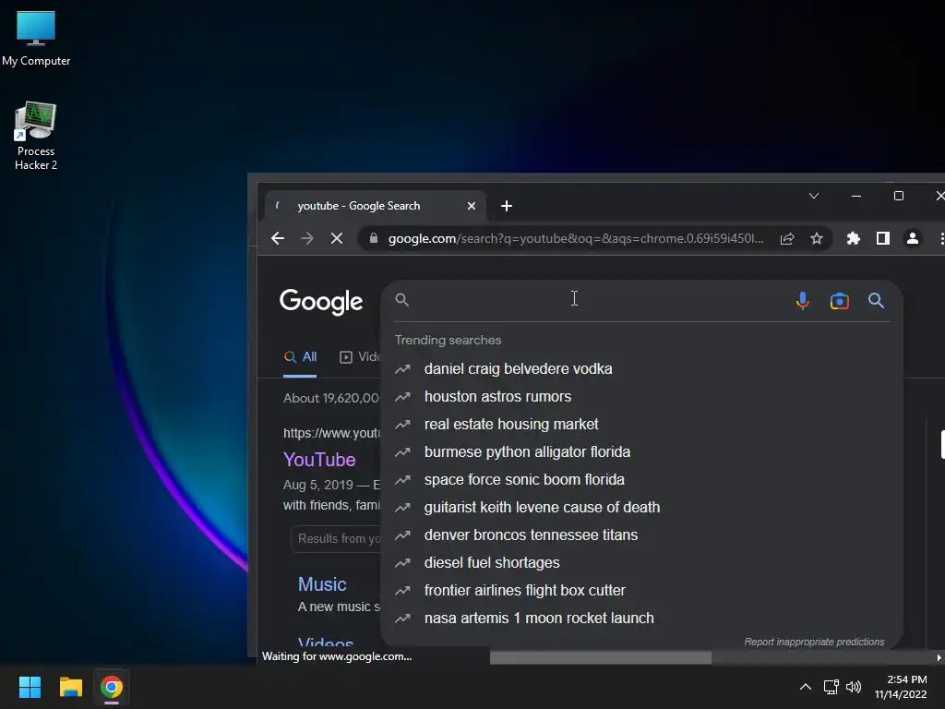Click the forward navigation arrow in Chrome
The height and width of the screenshot is (709, 945).
tap(307, 239)
